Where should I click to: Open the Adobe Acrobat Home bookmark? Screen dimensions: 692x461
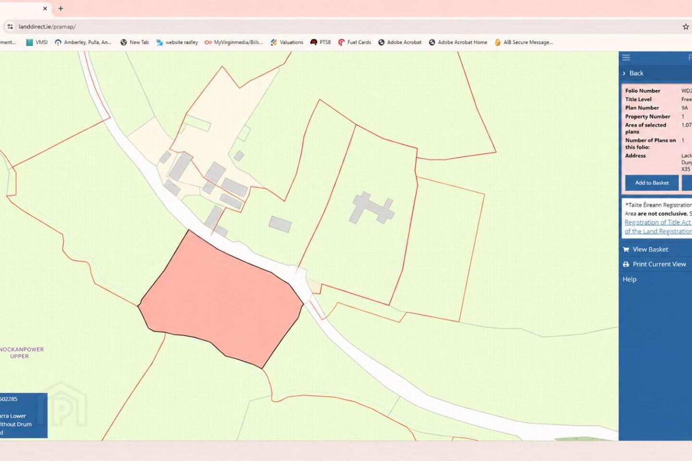coord(458,42)
